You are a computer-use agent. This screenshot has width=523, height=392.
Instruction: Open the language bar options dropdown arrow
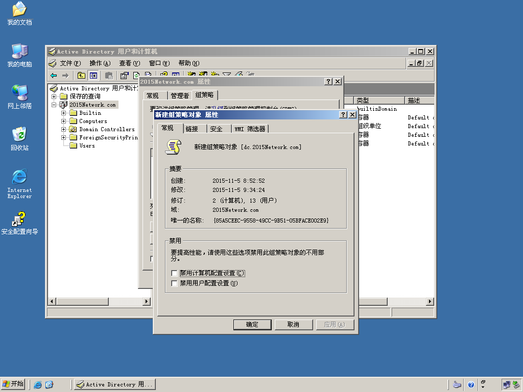coord(483,387)
